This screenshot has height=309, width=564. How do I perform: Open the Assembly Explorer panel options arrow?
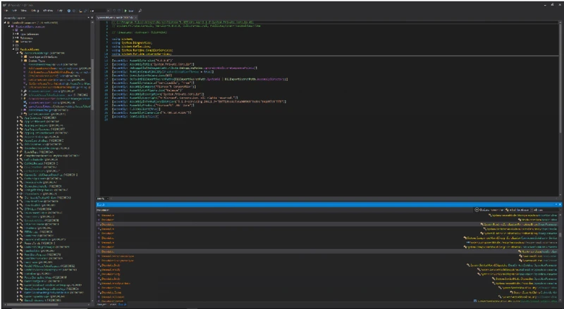89,18
